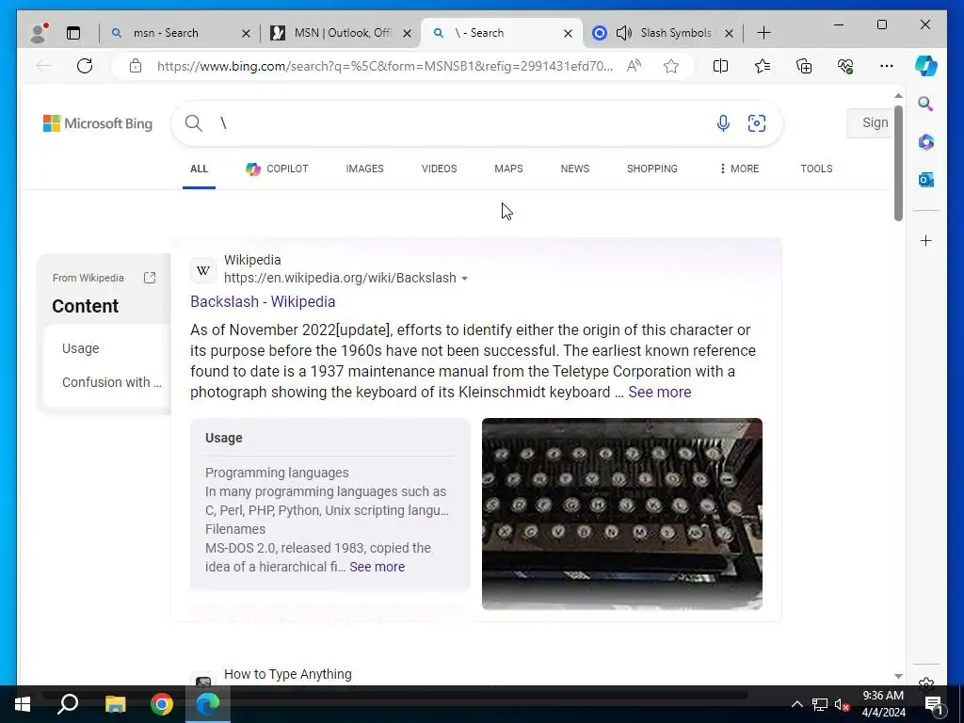Close the Slash Symbols tab
This screenshot has height=723, width=964.
click(730, 33)
